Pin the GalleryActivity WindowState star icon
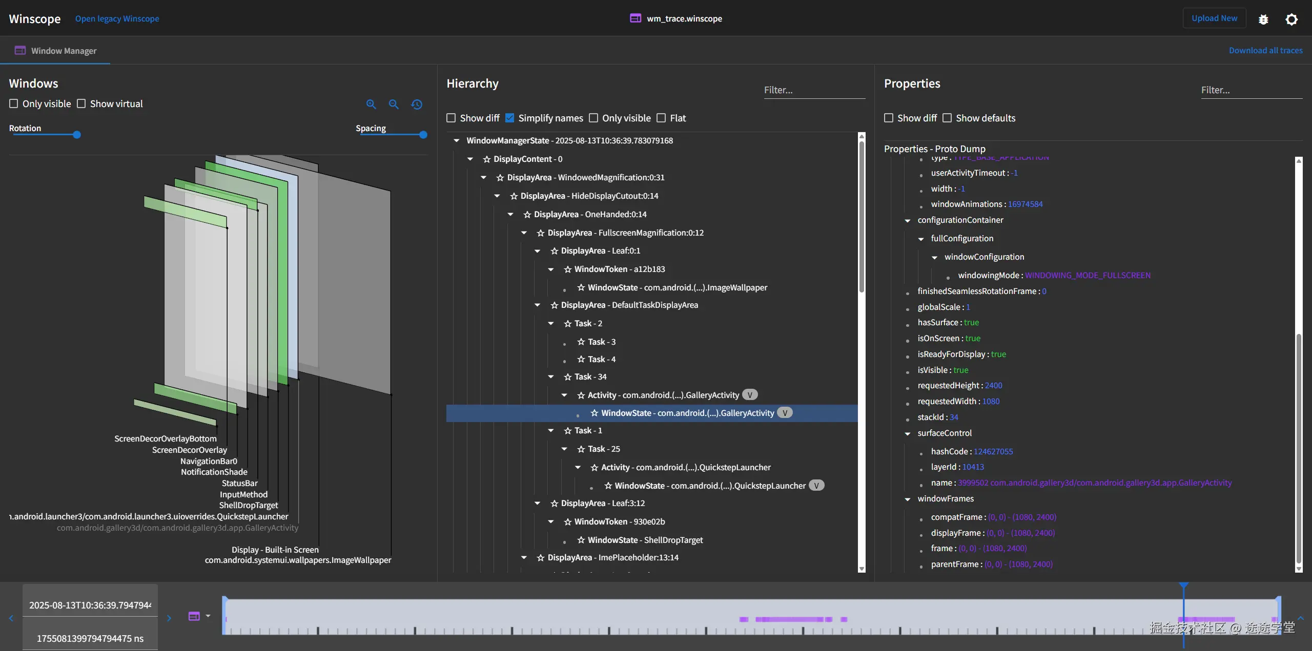 pyautogui.click(x=594, y=413)
